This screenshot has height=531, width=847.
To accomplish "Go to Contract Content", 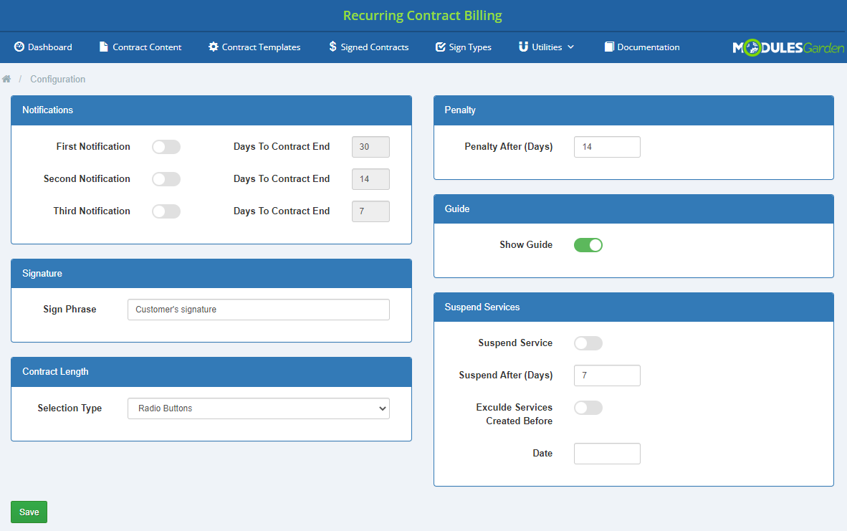I will tap(140, 47).
